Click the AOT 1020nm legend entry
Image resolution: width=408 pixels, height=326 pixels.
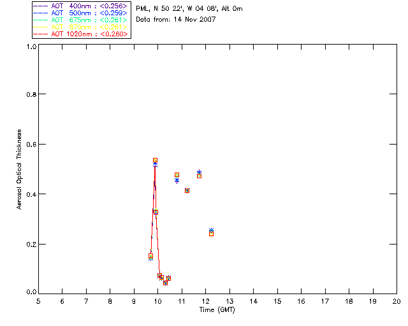[80, 34]
